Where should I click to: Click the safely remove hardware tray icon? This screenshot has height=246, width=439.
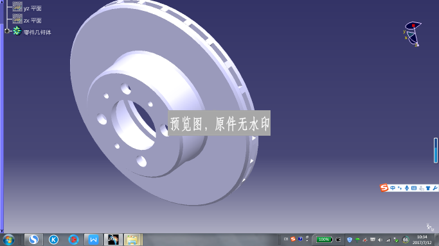(396, 240)
